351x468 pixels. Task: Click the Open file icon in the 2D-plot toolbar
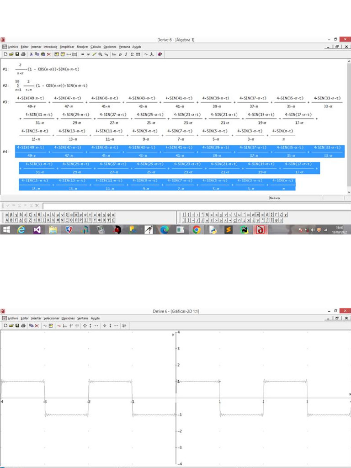[11, 326]
